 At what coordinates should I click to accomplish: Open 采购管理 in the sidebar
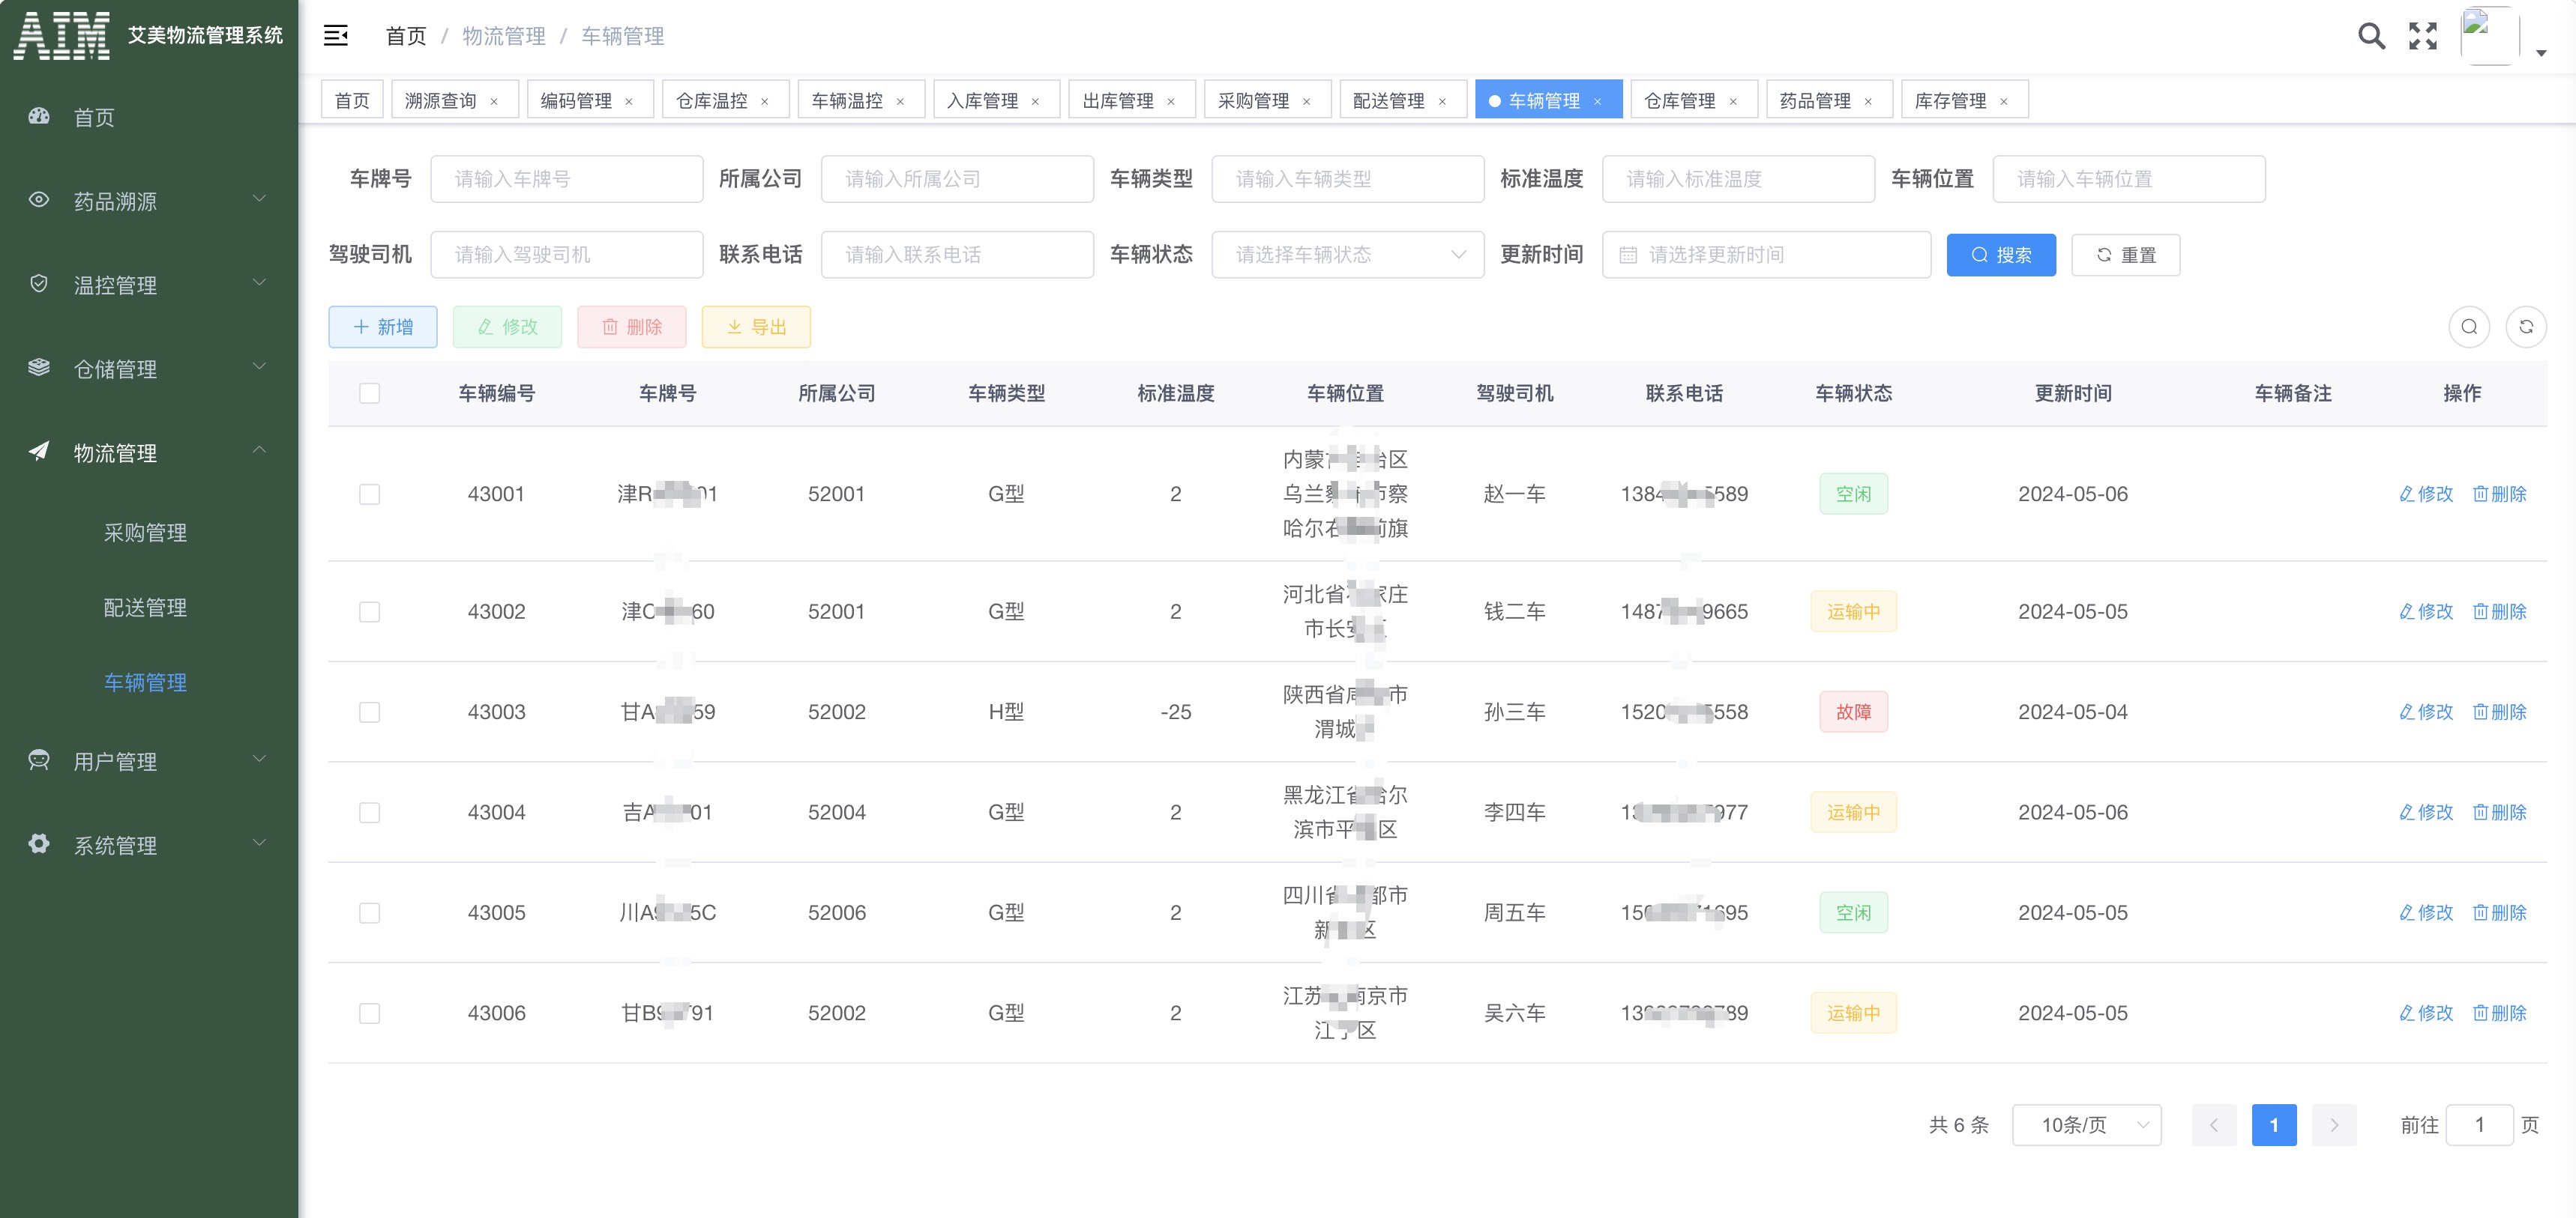coord(146,533)
